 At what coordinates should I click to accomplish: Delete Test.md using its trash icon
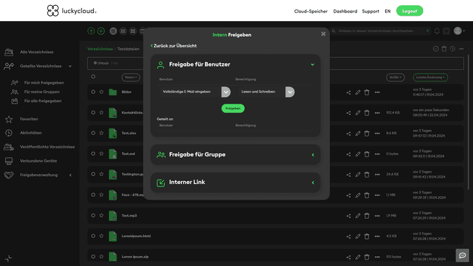(x=367, y=154)
